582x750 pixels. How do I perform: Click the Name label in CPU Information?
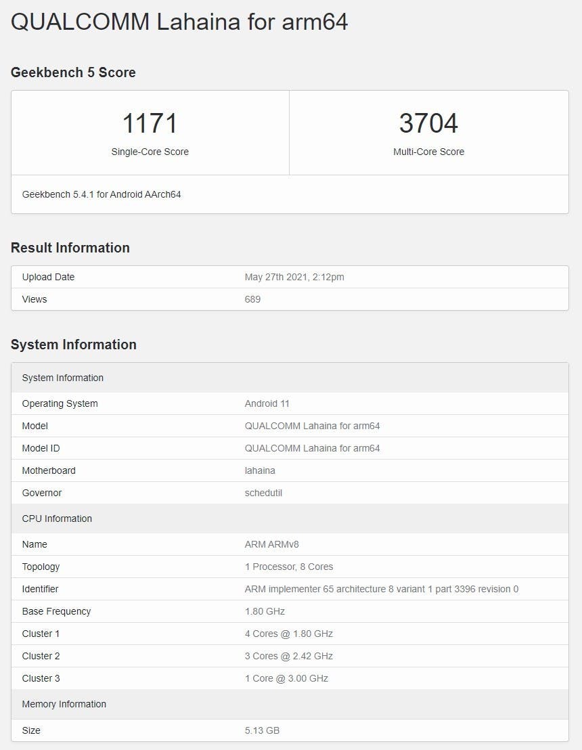(x=35, y=544)
